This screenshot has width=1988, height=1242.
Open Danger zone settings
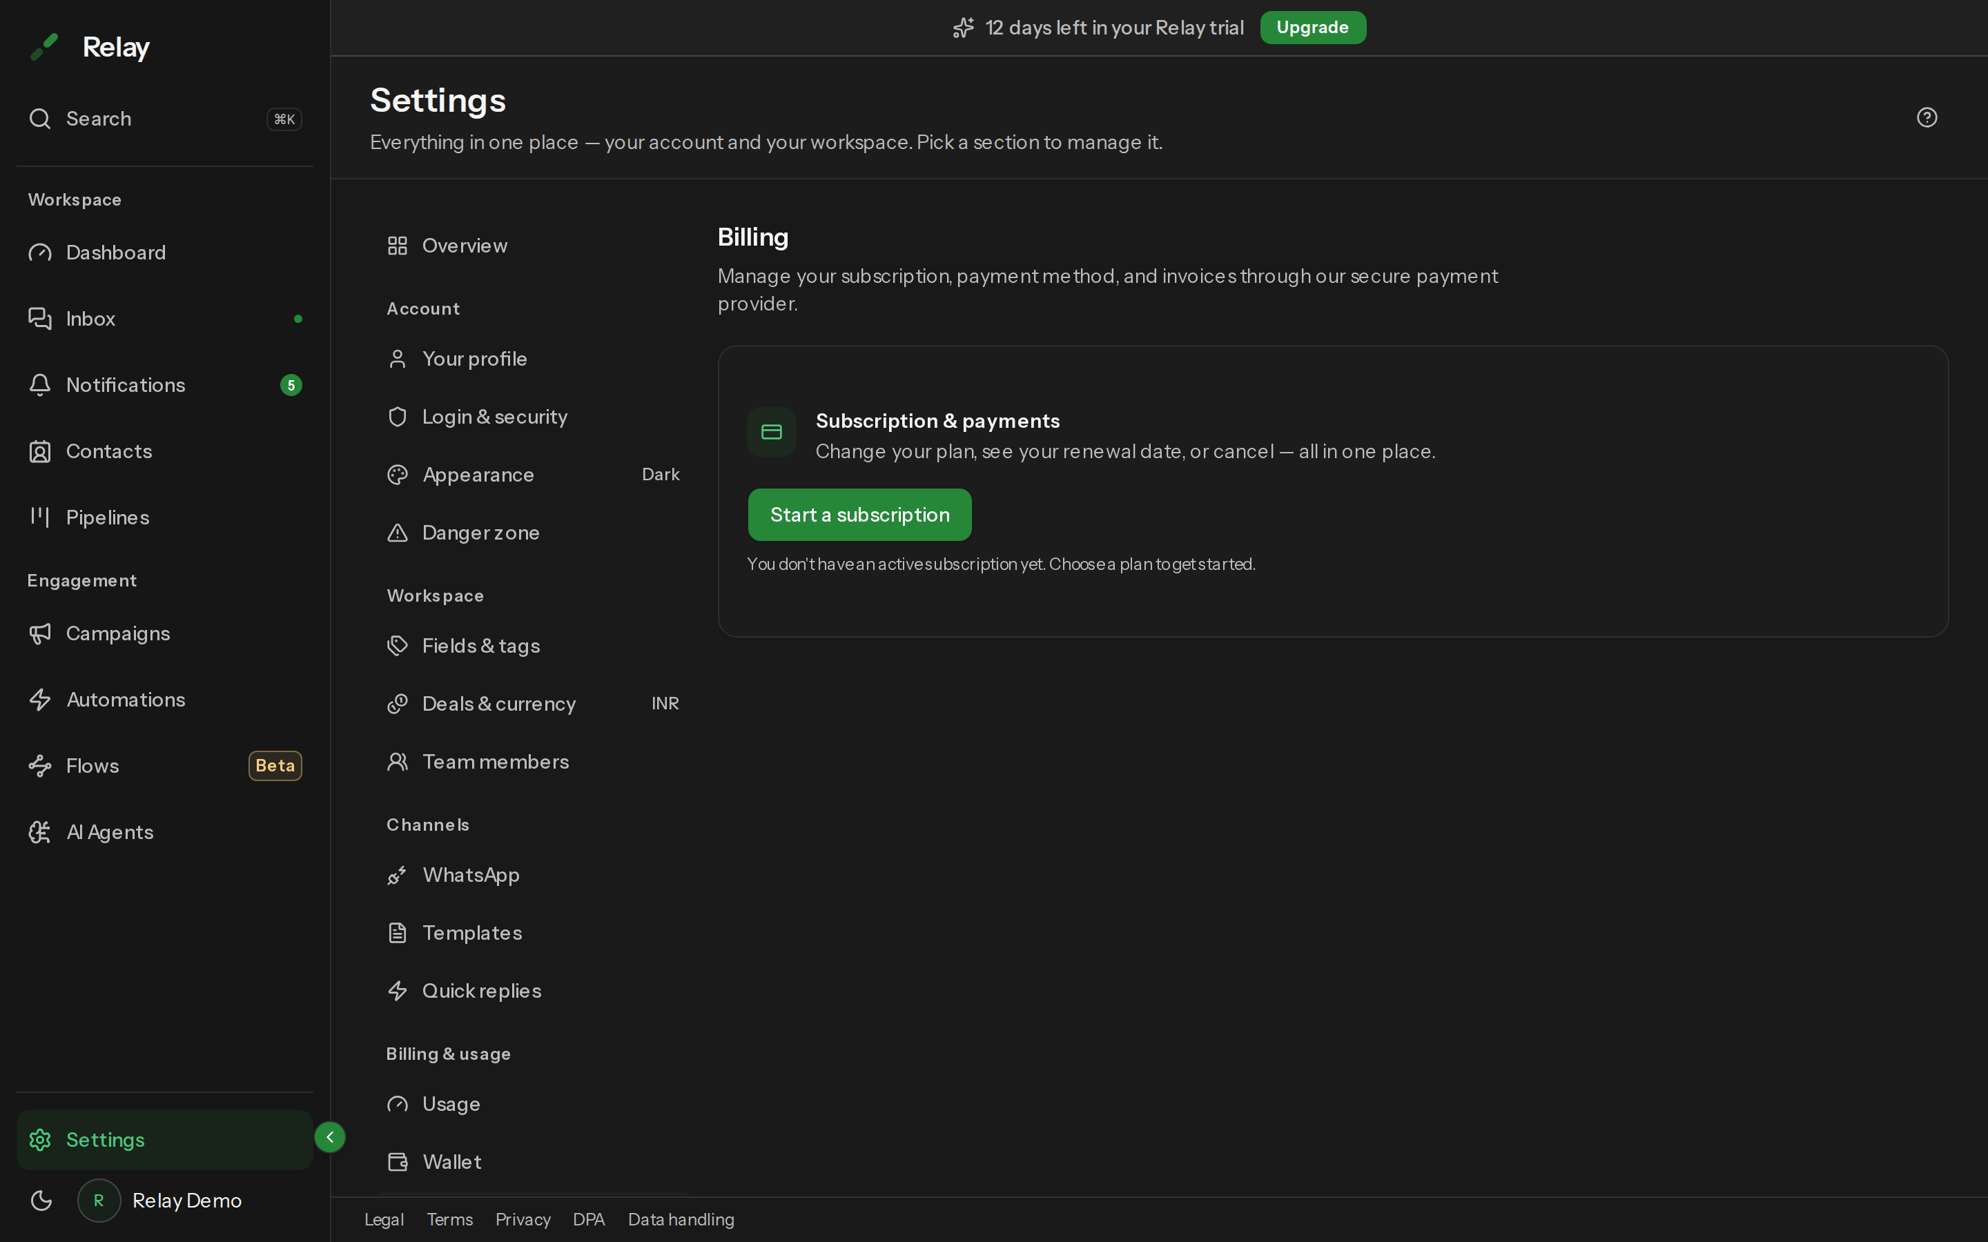pos(533,533)
